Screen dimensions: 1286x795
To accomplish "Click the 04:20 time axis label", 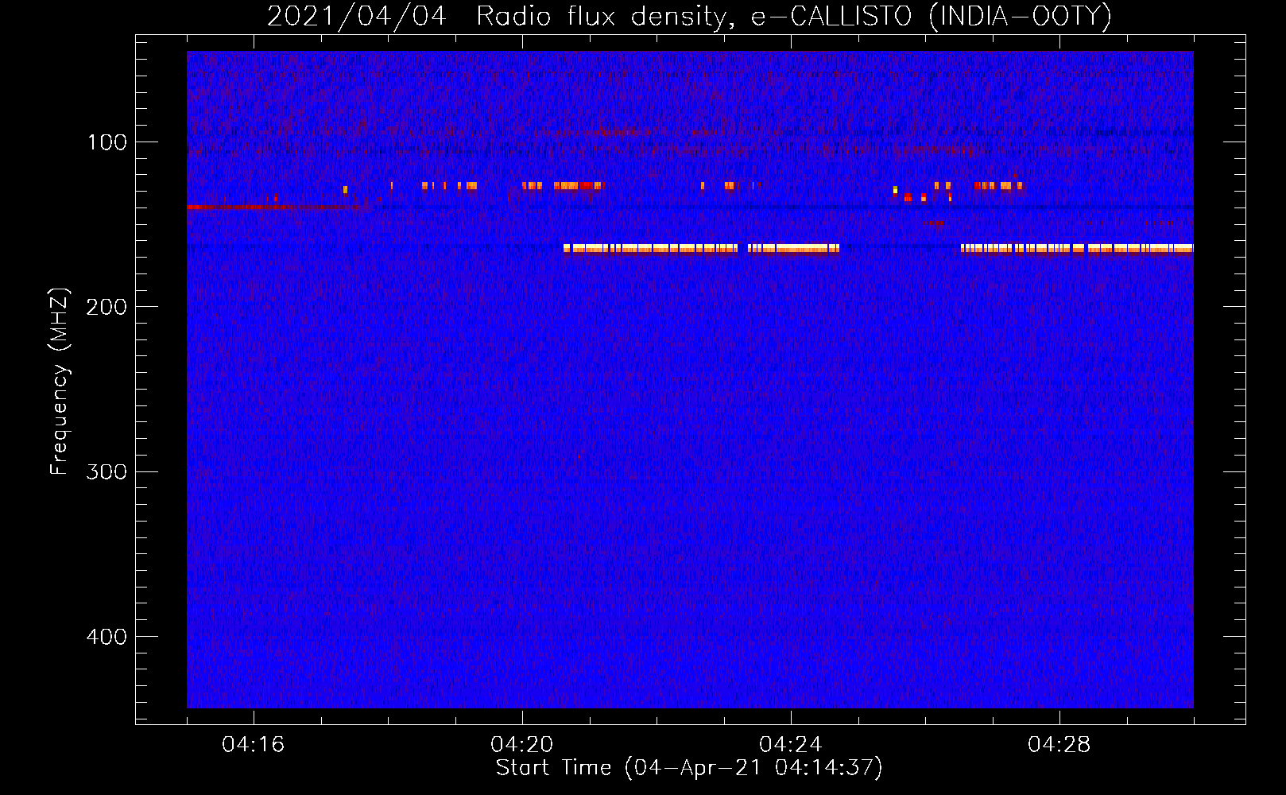I will [x=521, y=745].
